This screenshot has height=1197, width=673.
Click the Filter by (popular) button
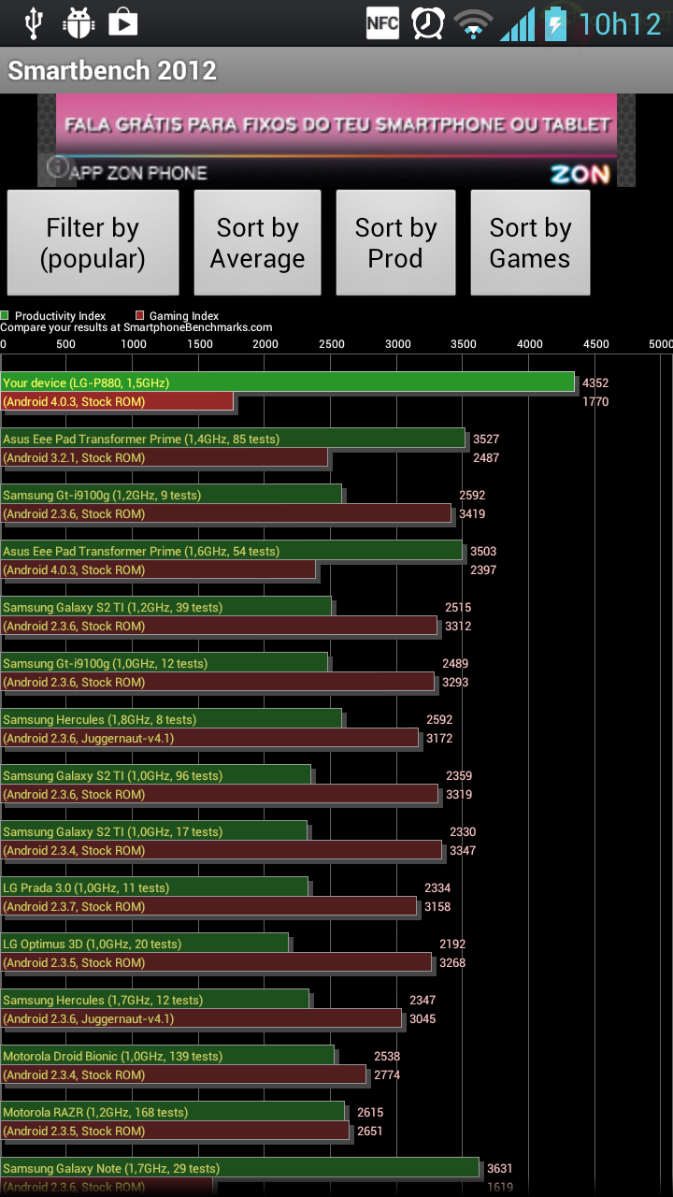click(93, 243)
